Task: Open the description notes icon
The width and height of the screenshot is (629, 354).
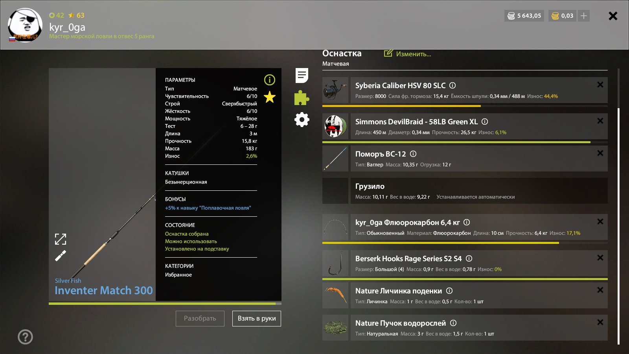Action: point(302,76)
